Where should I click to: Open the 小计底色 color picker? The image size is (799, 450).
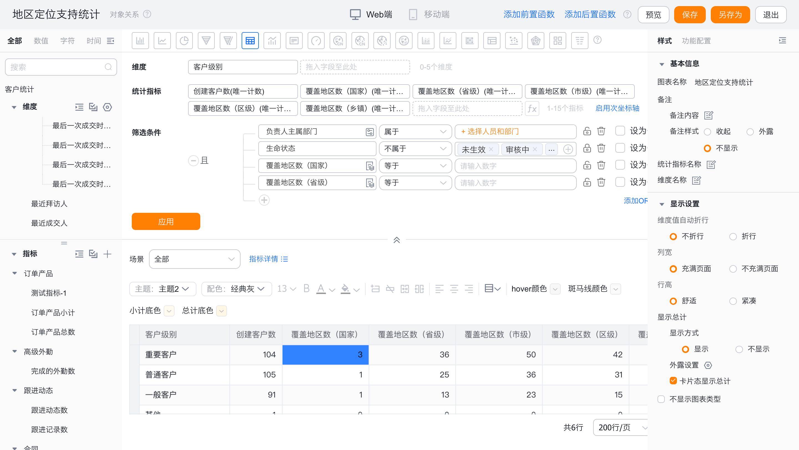click(x=169, y=311)
